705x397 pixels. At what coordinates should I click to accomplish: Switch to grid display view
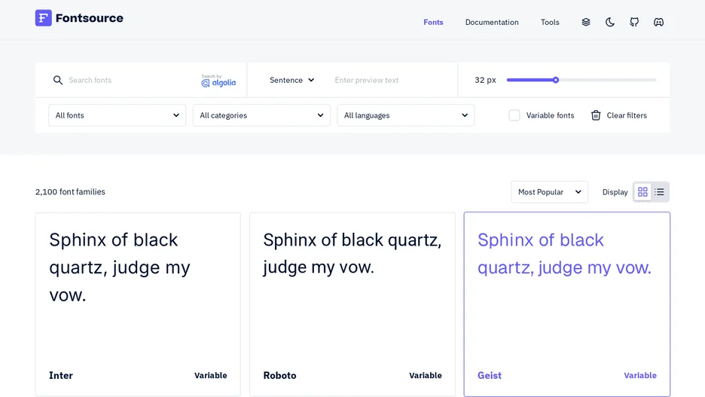click(642, 192)
